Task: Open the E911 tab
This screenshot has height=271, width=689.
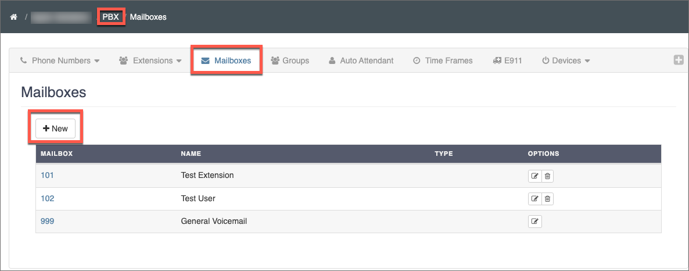Action: pyautogui.click(x=507, y=60)
